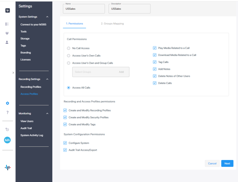Uncheck the Delete Calls checkbox

155,83
